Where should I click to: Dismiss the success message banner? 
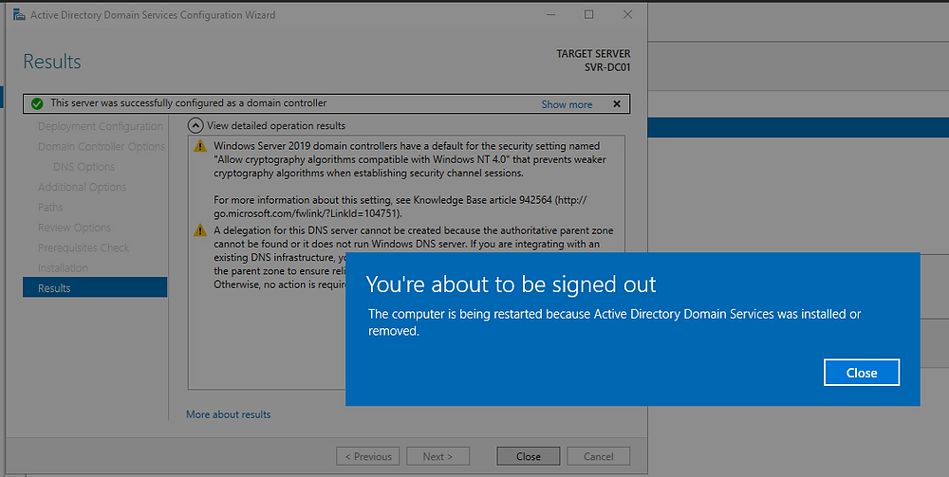point(617,104)
